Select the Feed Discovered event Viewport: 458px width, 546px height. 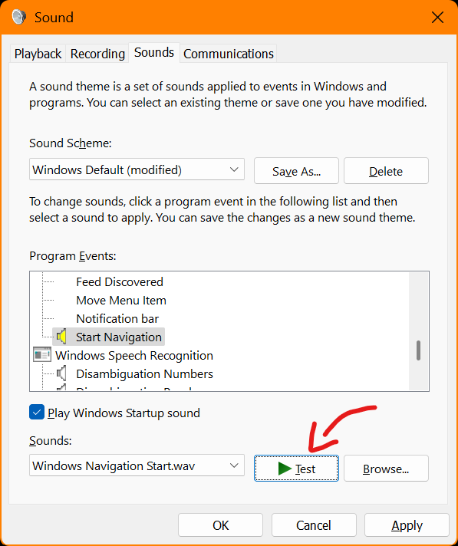tap(120, 281)
